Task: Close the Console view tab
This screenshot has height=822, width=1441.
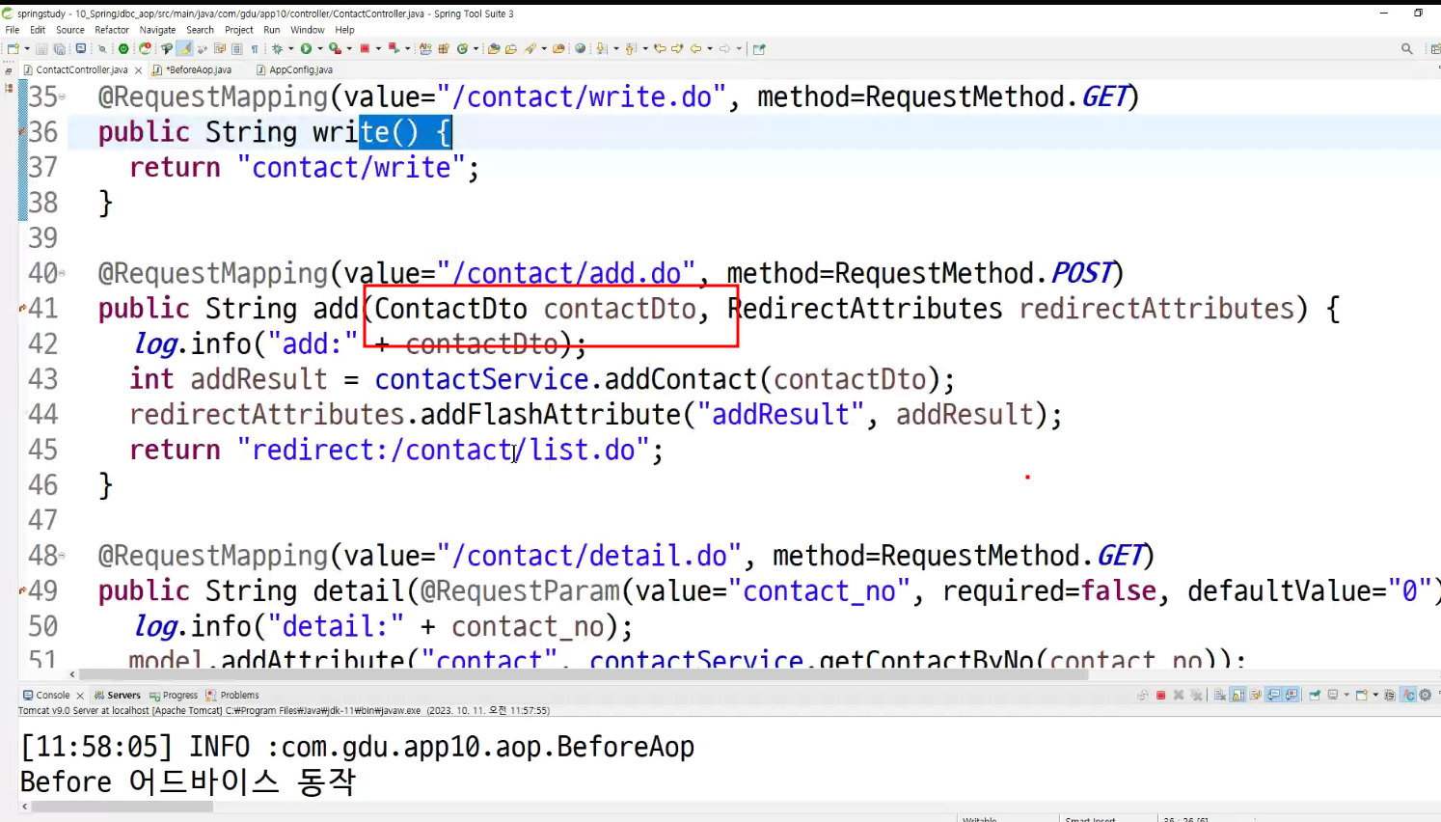Action: tap(80, 696)
